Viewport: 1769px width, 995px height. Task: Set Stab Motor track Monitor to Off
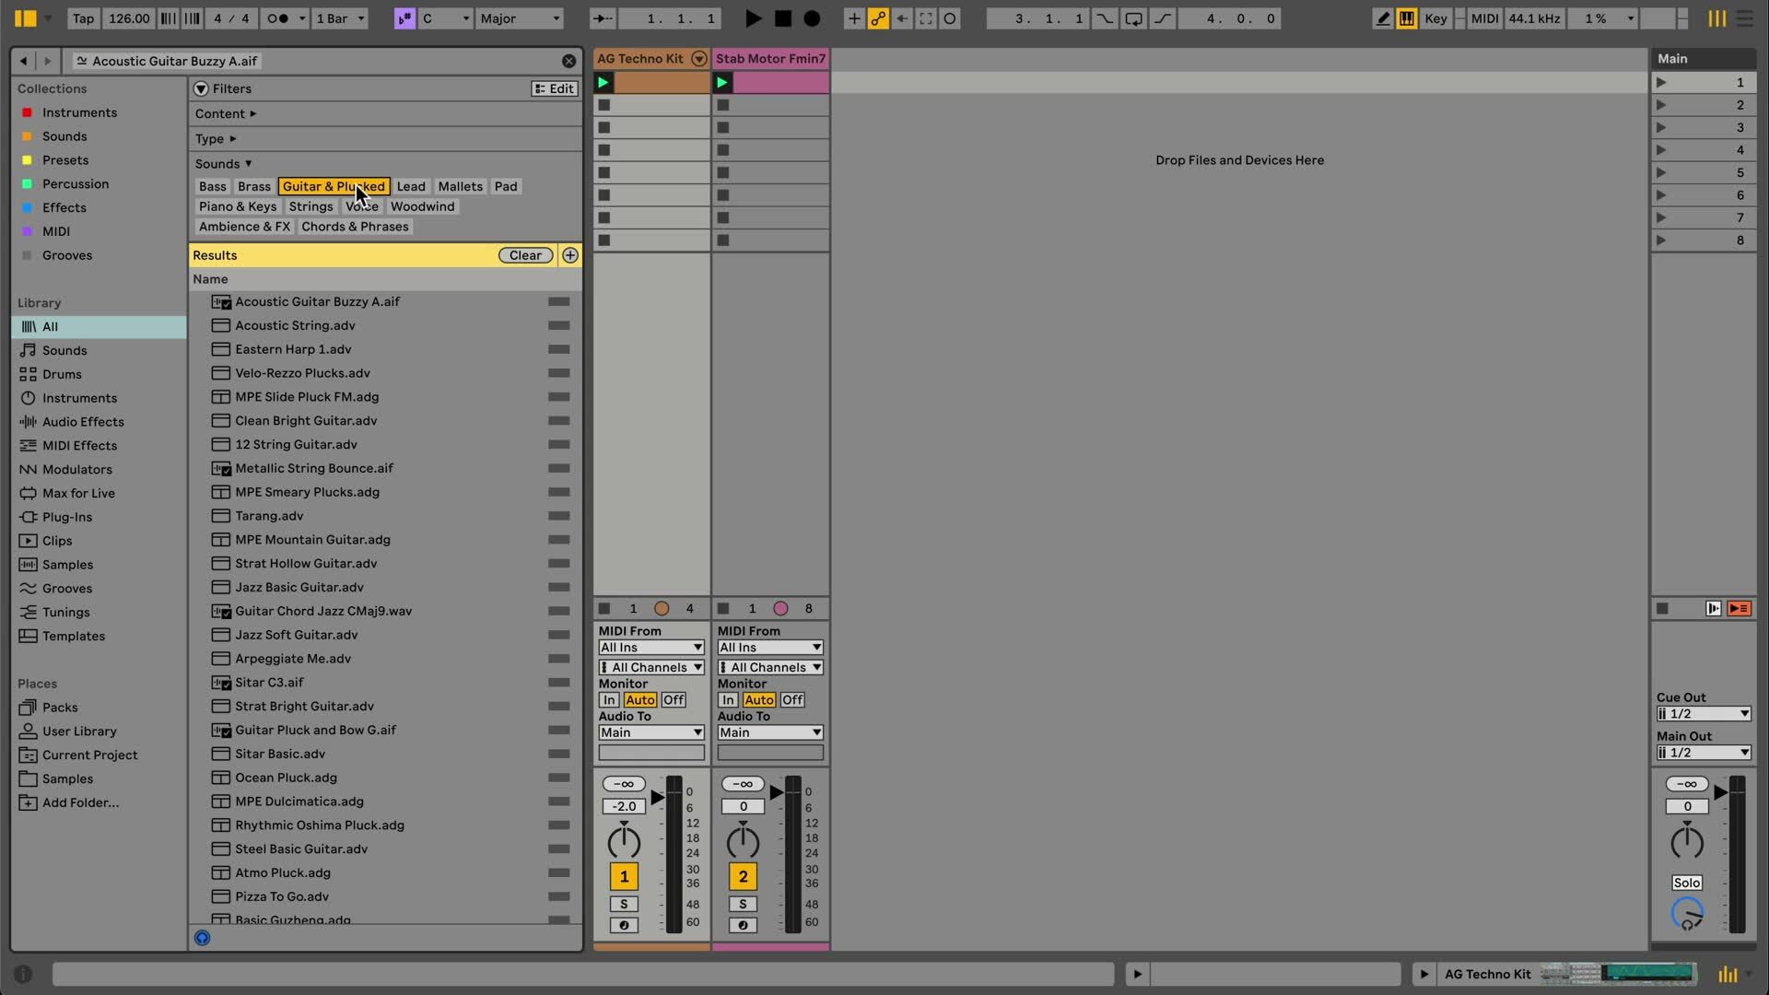792,699
